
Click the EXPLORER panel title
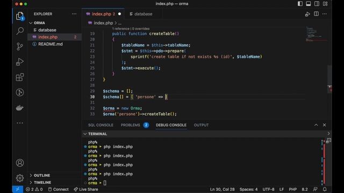point(43,14)
